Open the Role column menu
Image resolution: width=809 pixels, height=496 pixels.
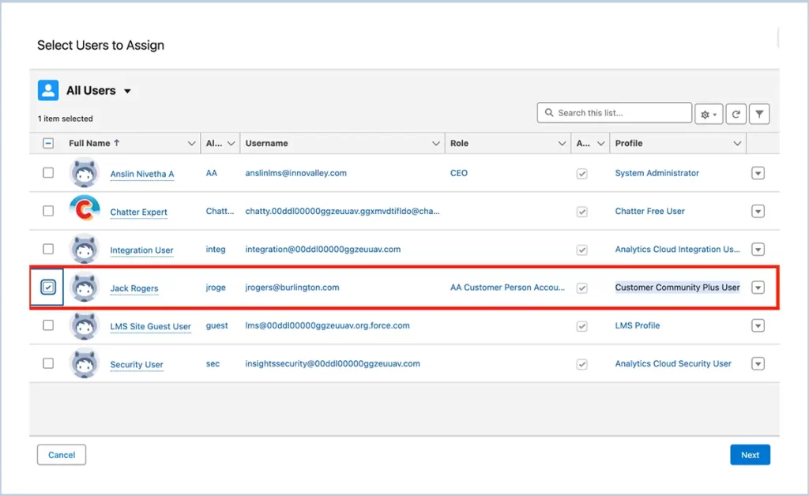(x=562, y=143)
